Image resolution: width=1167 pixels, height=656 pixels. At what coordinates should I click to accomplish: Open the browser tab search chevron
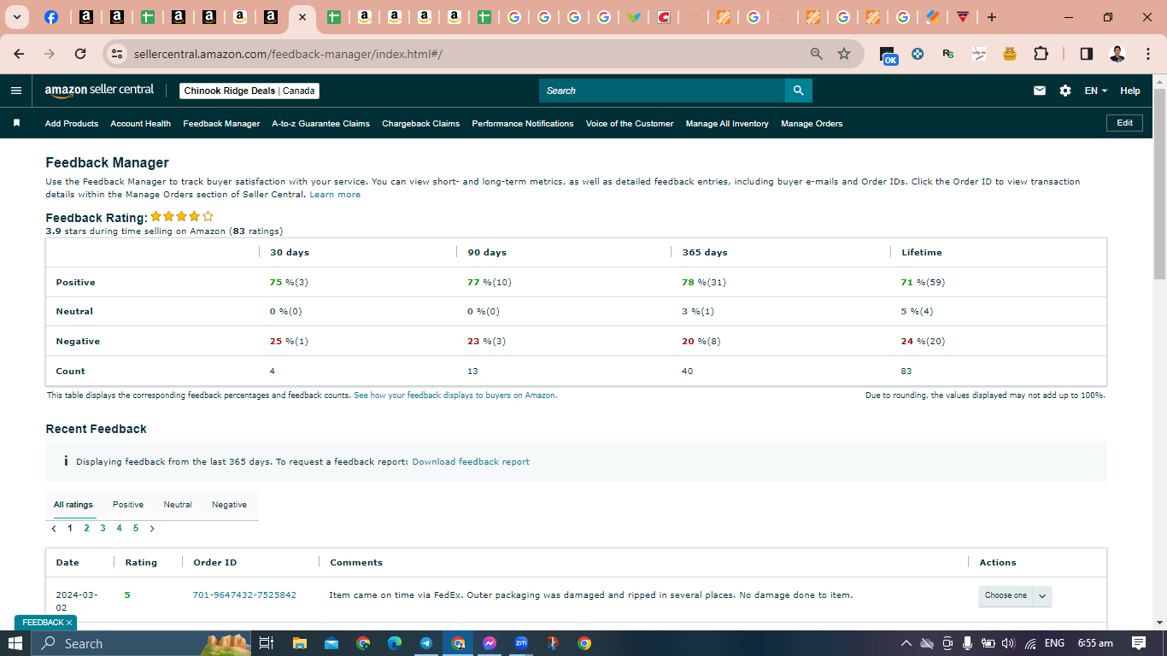[16, 17]
